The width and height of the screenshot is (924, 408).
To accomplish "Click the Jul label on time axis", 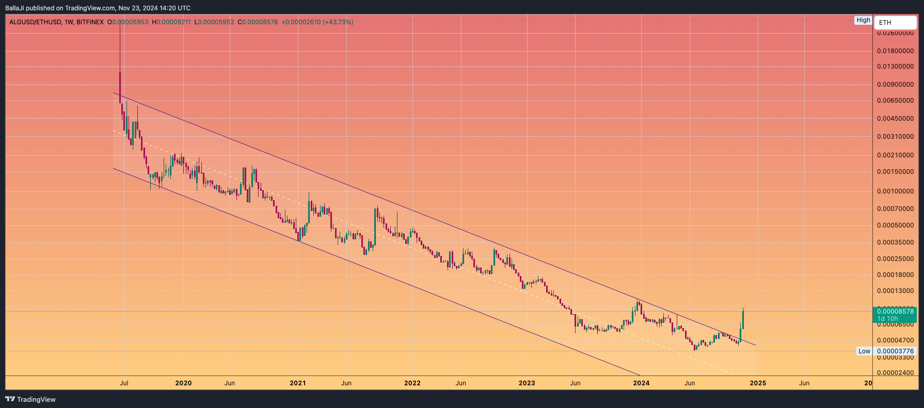I will (124, 383).
